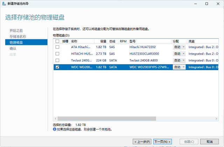This screenshot has height=147, width=224.
Task: Click the 224 GB capacity cell
Action: [x=101, y=60]
